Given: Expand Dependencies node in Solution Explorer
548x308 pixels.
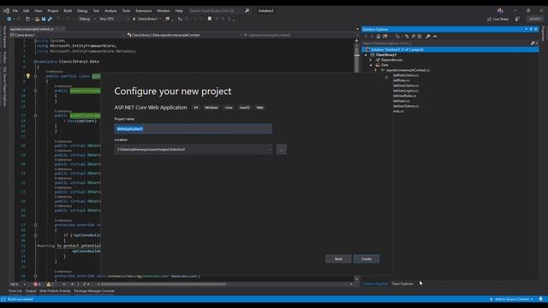Looking at the screenshot, I should 371,60.
